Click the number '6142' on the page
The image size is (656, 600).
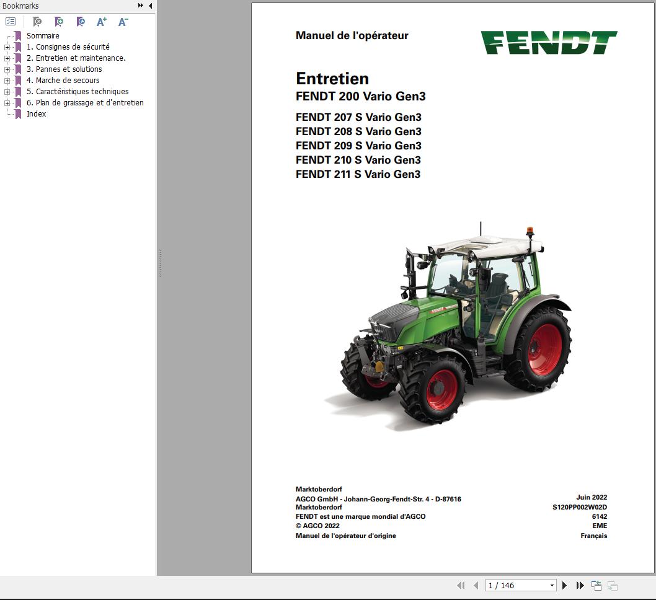pos(600,516)
